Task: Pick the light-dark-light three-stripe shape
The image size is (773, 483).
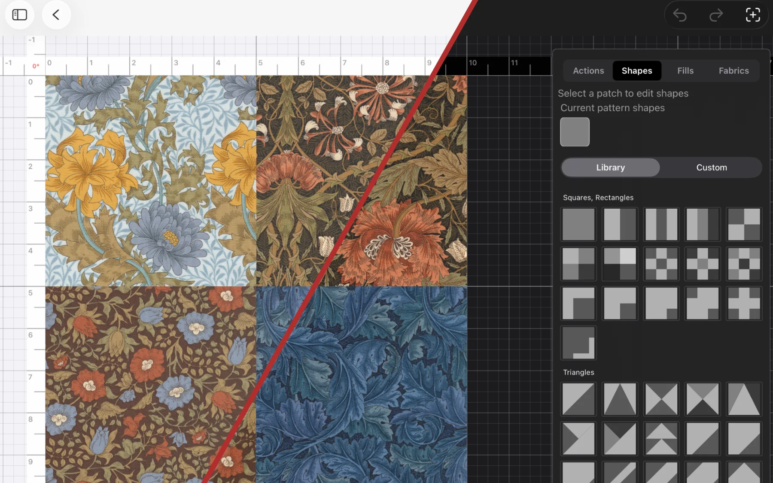Action: click(x=661, y=224)
